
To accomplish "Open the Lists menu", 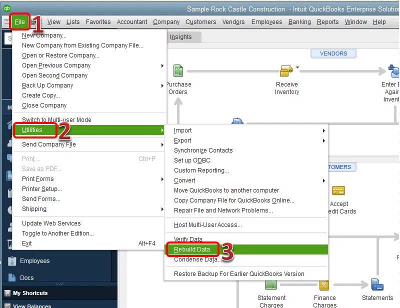I will click(x=73, y=22).
